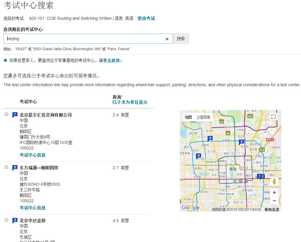Select the 东三环中路 street text
301x242 pixels.
tap(30, 190)
